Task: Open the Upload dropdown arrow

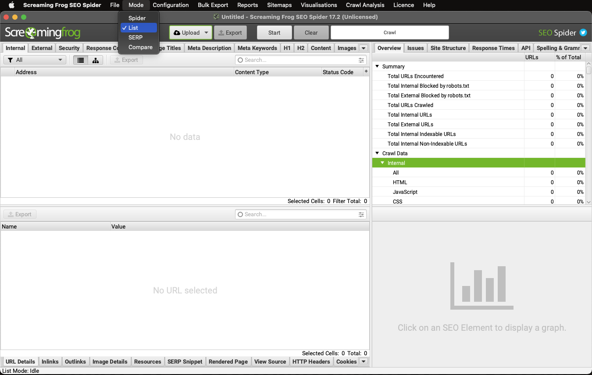Action: [x=206, y=33]
